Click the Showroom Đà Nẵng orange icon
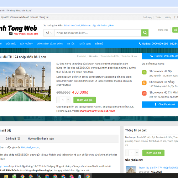 (144, 83)
